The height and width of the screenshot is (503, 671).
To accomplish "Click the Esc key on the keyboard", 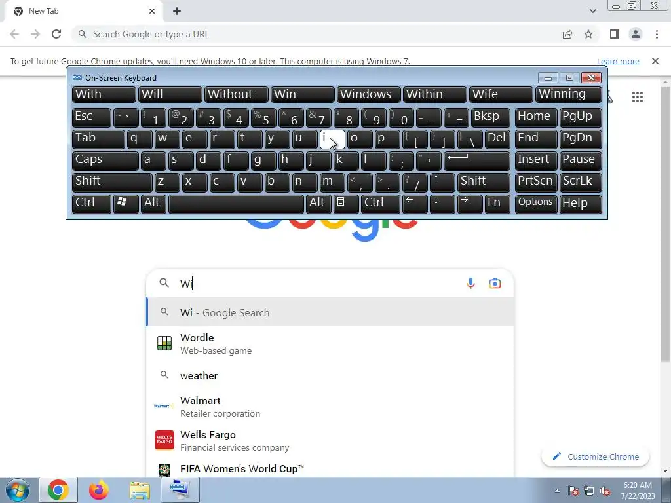I will [92, 117].
